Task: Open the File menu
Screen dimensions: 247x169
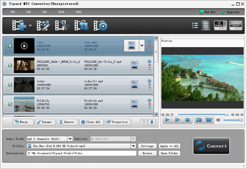Action: (13, 12)
